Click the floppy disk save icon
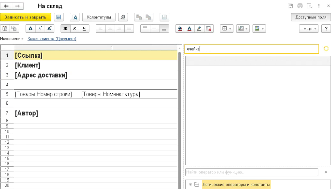336x189 pixels. click(x=59, y=17)
